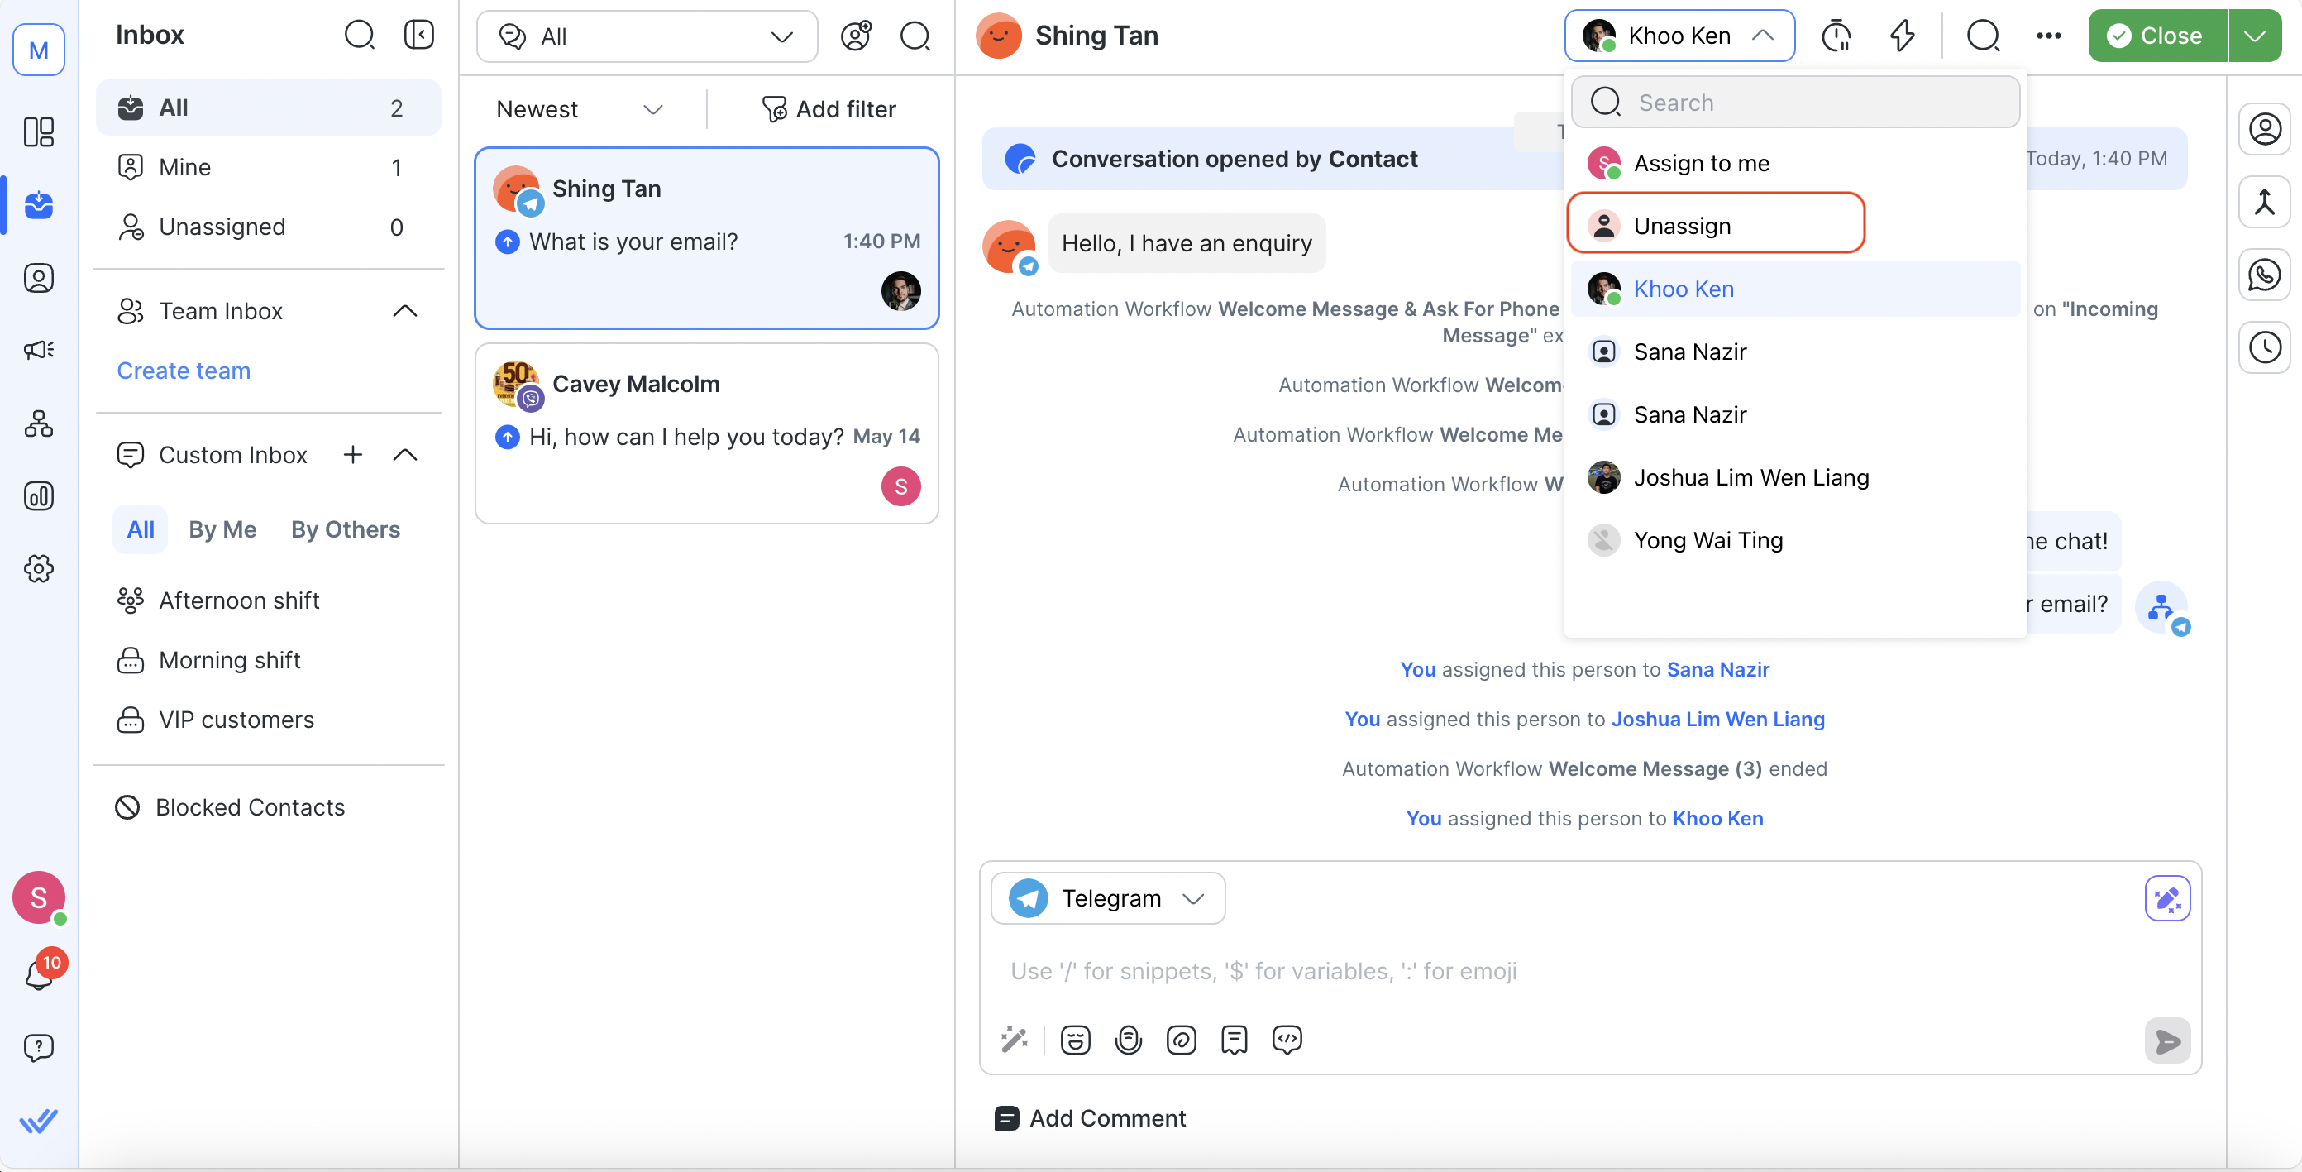The height and width of the screenshot is (1172, 2302).
Task: Open the WhatsApp icon in right sidebar
Action: pos(2264,275)
